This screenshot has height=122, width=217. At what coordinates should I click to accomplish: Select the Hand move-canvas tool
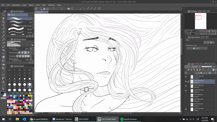pyautogui.click(x=3, y=18)
